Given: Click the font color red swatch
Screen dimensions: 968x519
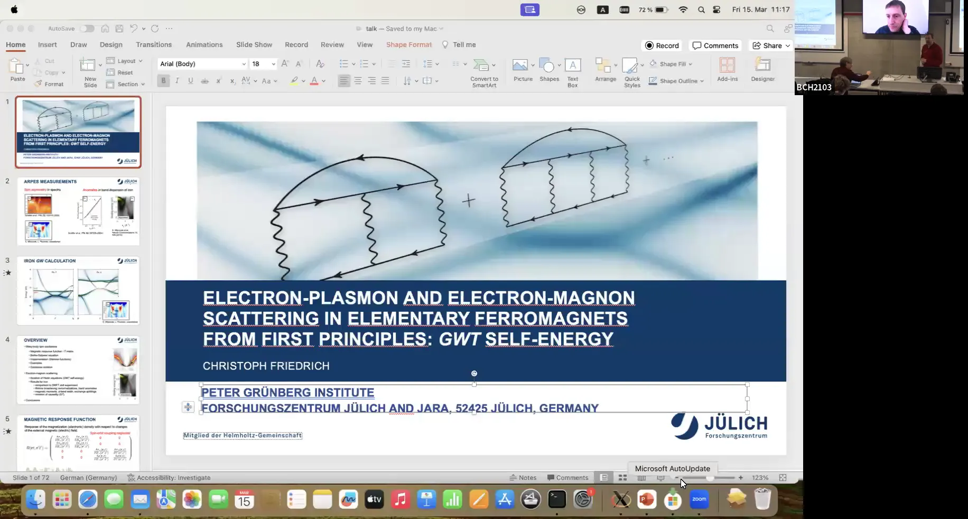Looking at the screenshot, I should point(314,81).
